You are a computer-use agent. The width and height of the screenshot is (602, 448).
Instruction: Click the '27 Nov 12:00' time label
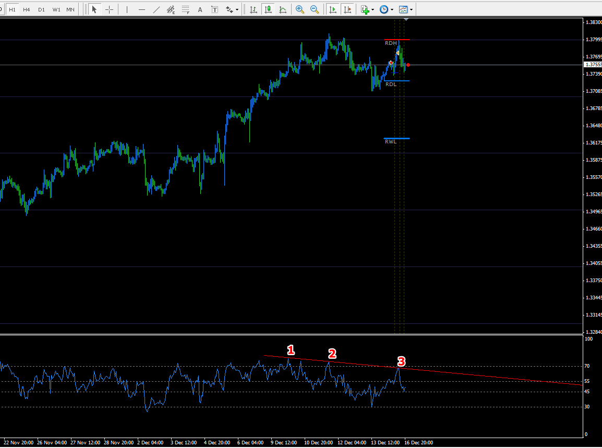pos(85,443)
